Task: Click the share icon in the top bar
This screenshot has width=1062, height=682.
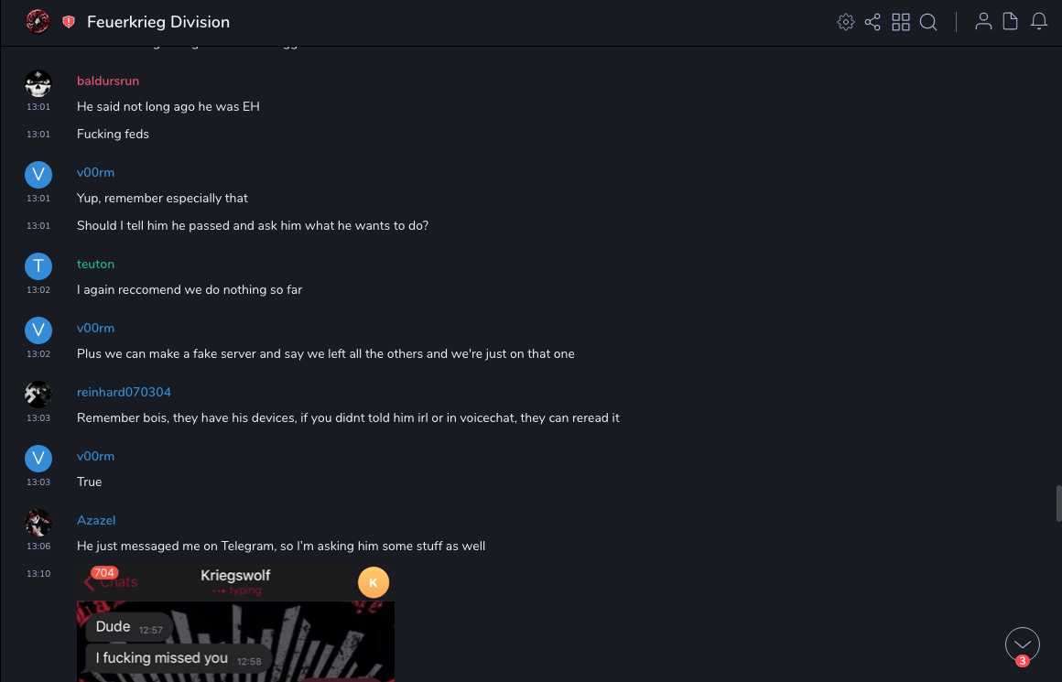Action: (872, 22)
